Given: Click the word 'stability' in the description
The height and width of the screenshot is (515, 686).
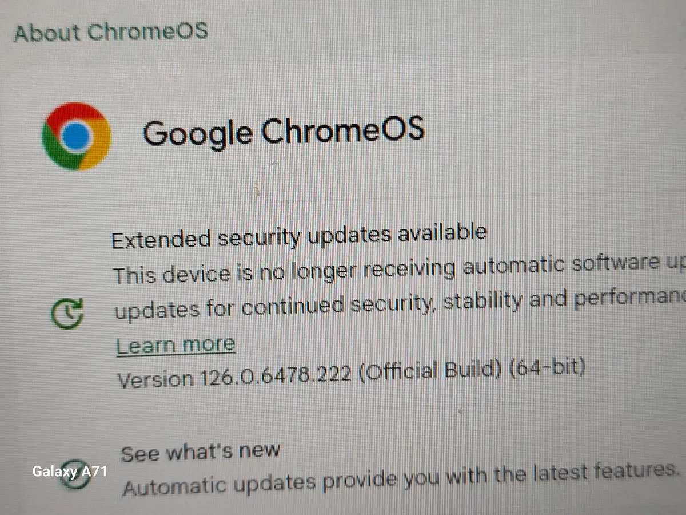Looking at the screenshot, I should click(x=479, y=300).
